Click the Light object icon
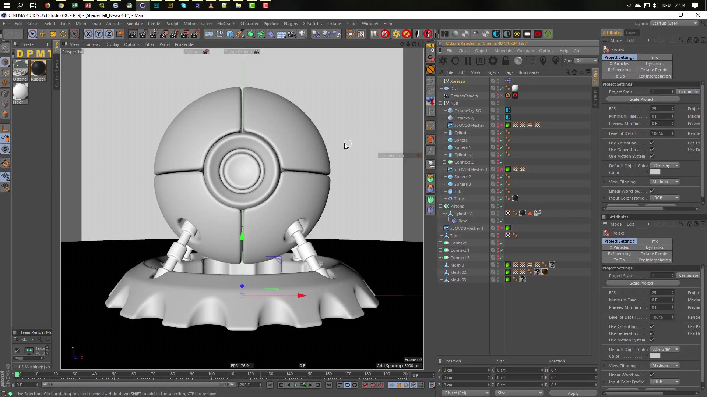707x397 pixels. [x=302, y=34]
